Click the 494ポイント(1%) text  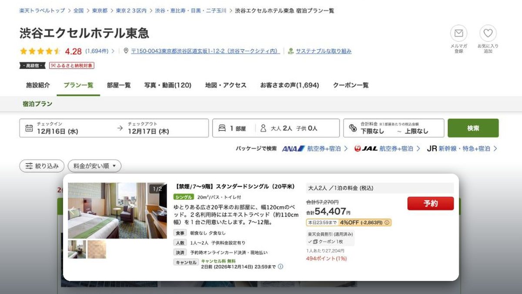tap(326, 258)
